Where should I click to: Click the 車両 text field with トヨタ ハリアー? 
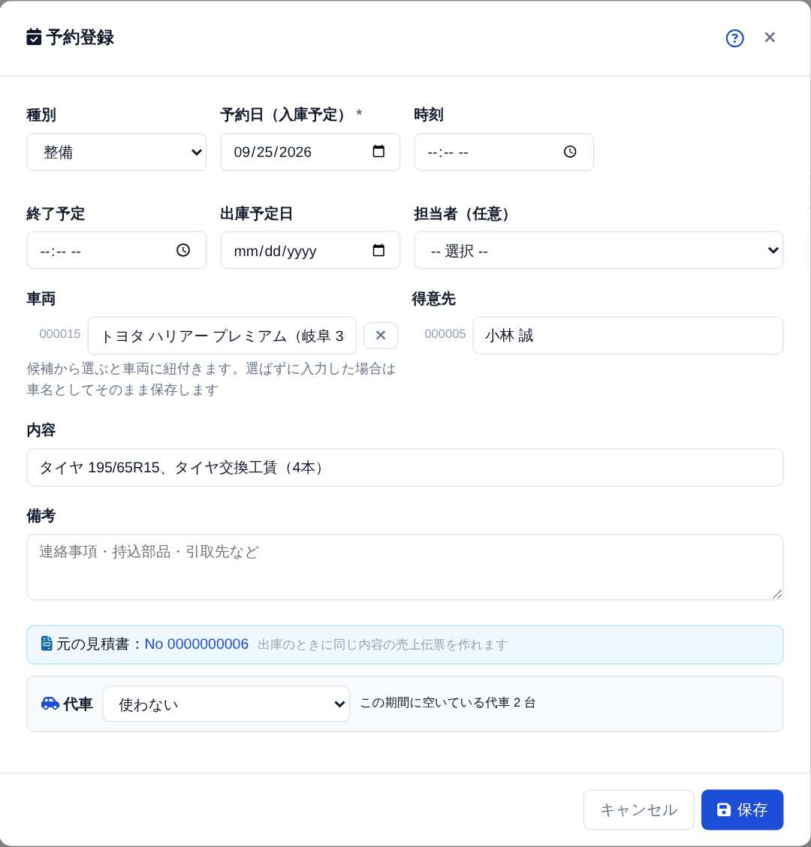[x=222, y=336]
